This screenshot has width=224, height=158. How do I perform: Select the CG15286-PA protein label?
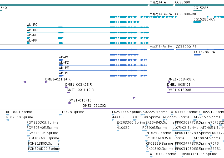pyautogui.click(x=205, y=52)
